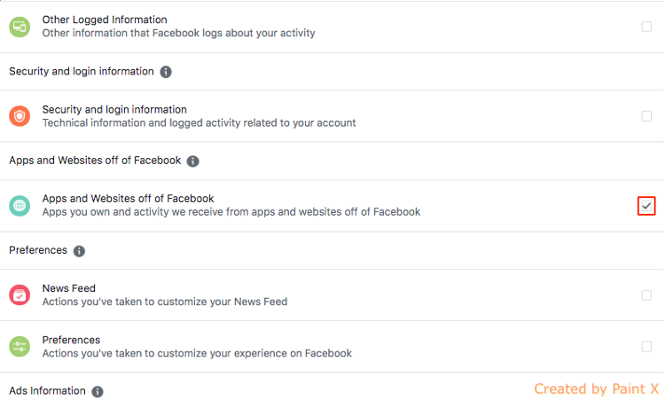The height and width of the screenshot is (401, 665).
Task: Click the Ads Information section heading
Action: (47, 391)
